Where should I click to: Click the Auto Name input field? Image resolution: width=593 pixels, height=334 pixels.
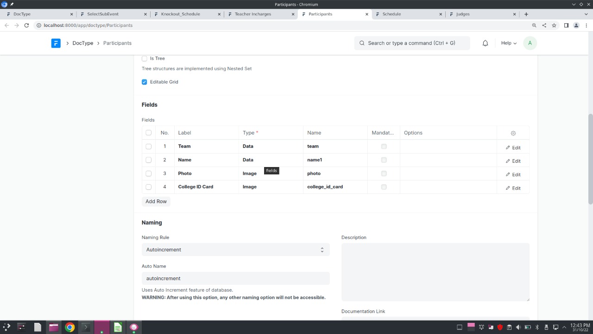[x=235, y=278]
